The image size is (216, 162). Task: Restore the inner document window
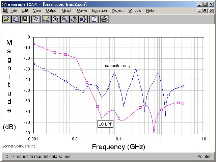pos(205,10)
